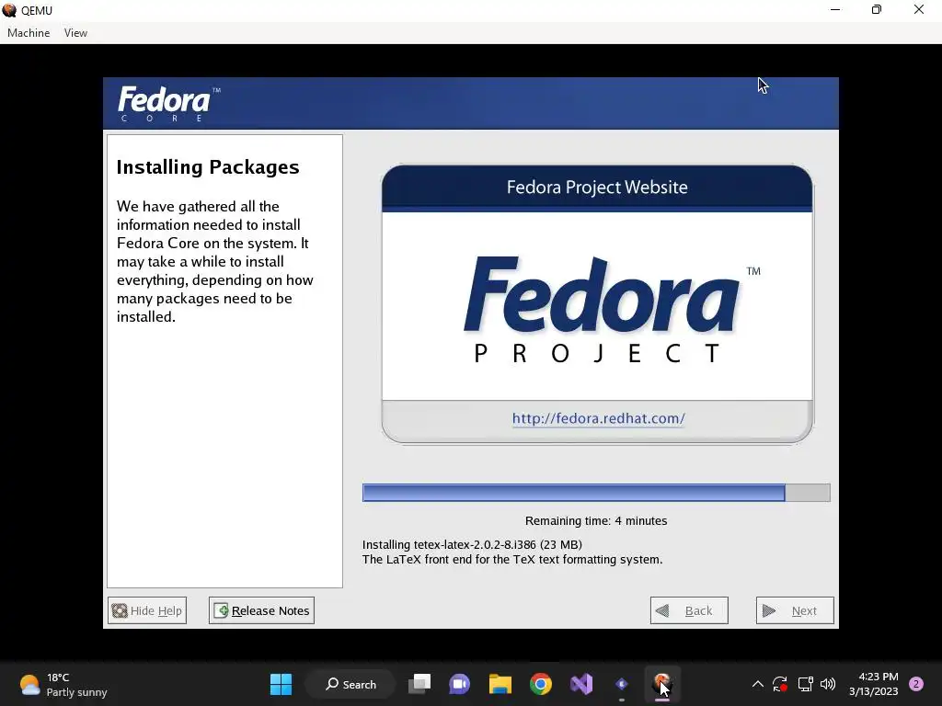This screenshot has height=706, width=942.
Task: Open notifications badge showing 2
Action: pyautogui.click(x=916, y=684)
